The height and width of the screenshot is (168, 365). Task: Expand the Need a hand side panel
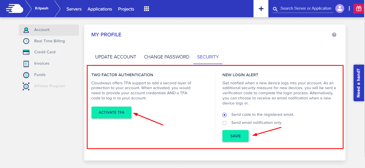[x=359, y=83]
